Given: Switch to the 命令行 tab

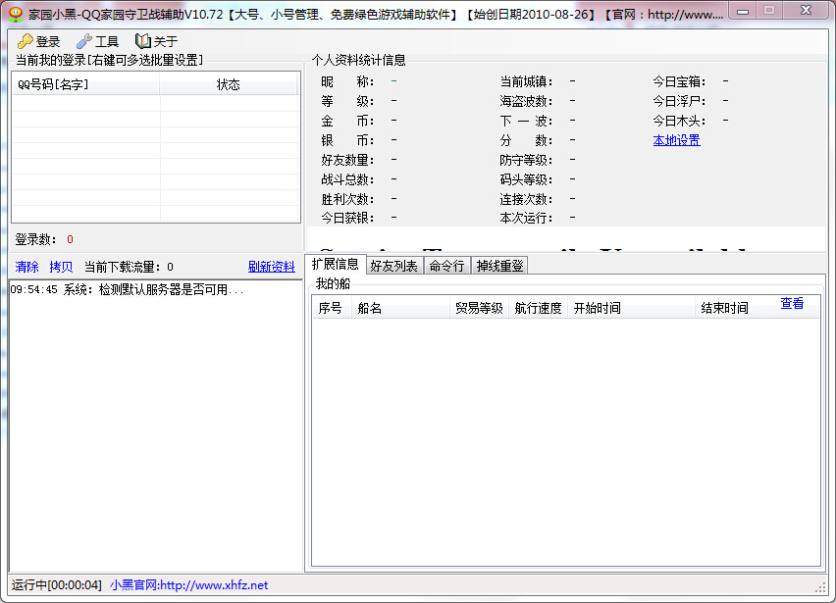Looking at the screenshot, I should [x=446, y=265].
